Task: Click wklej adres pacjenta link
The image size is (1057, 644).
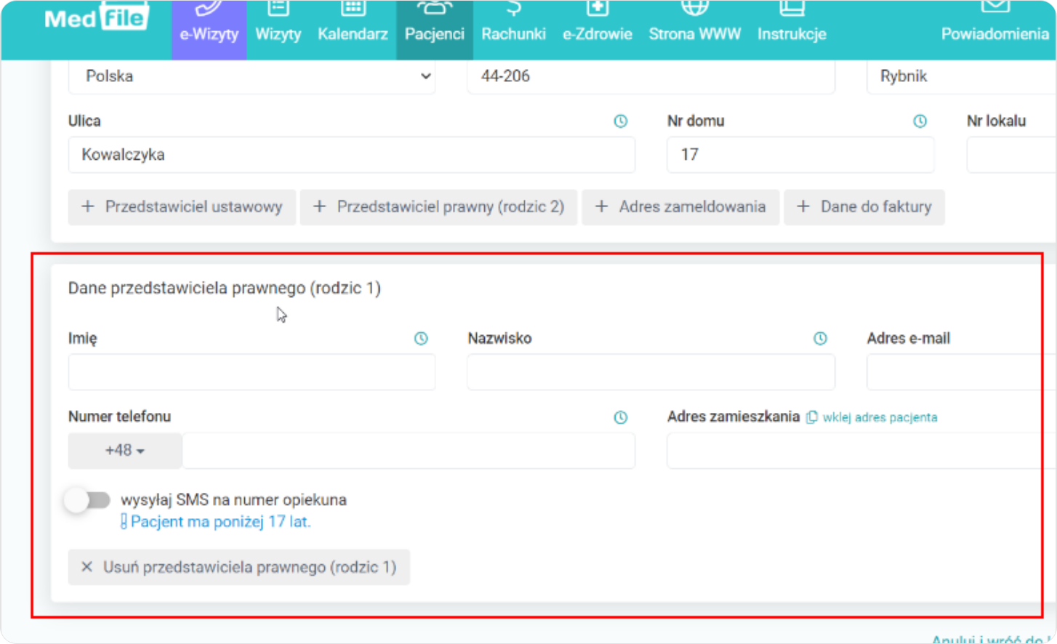Action: [x=872, y=417]
